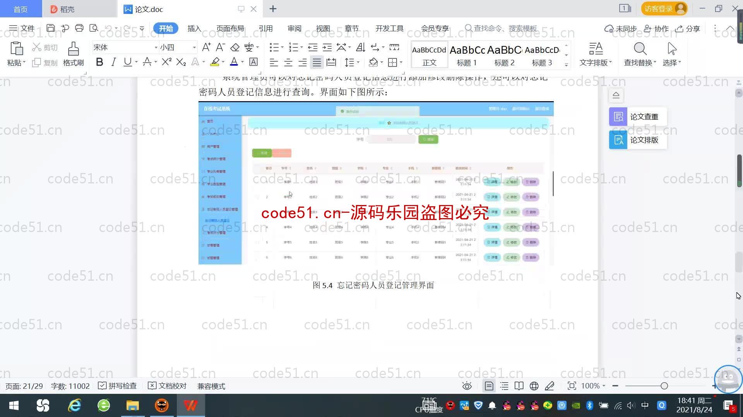Viewport: 743px width, 417px height.
Task: Collapse the ribbon with chevron arrow
Action: pyautogui.click(x=730, y=28)
